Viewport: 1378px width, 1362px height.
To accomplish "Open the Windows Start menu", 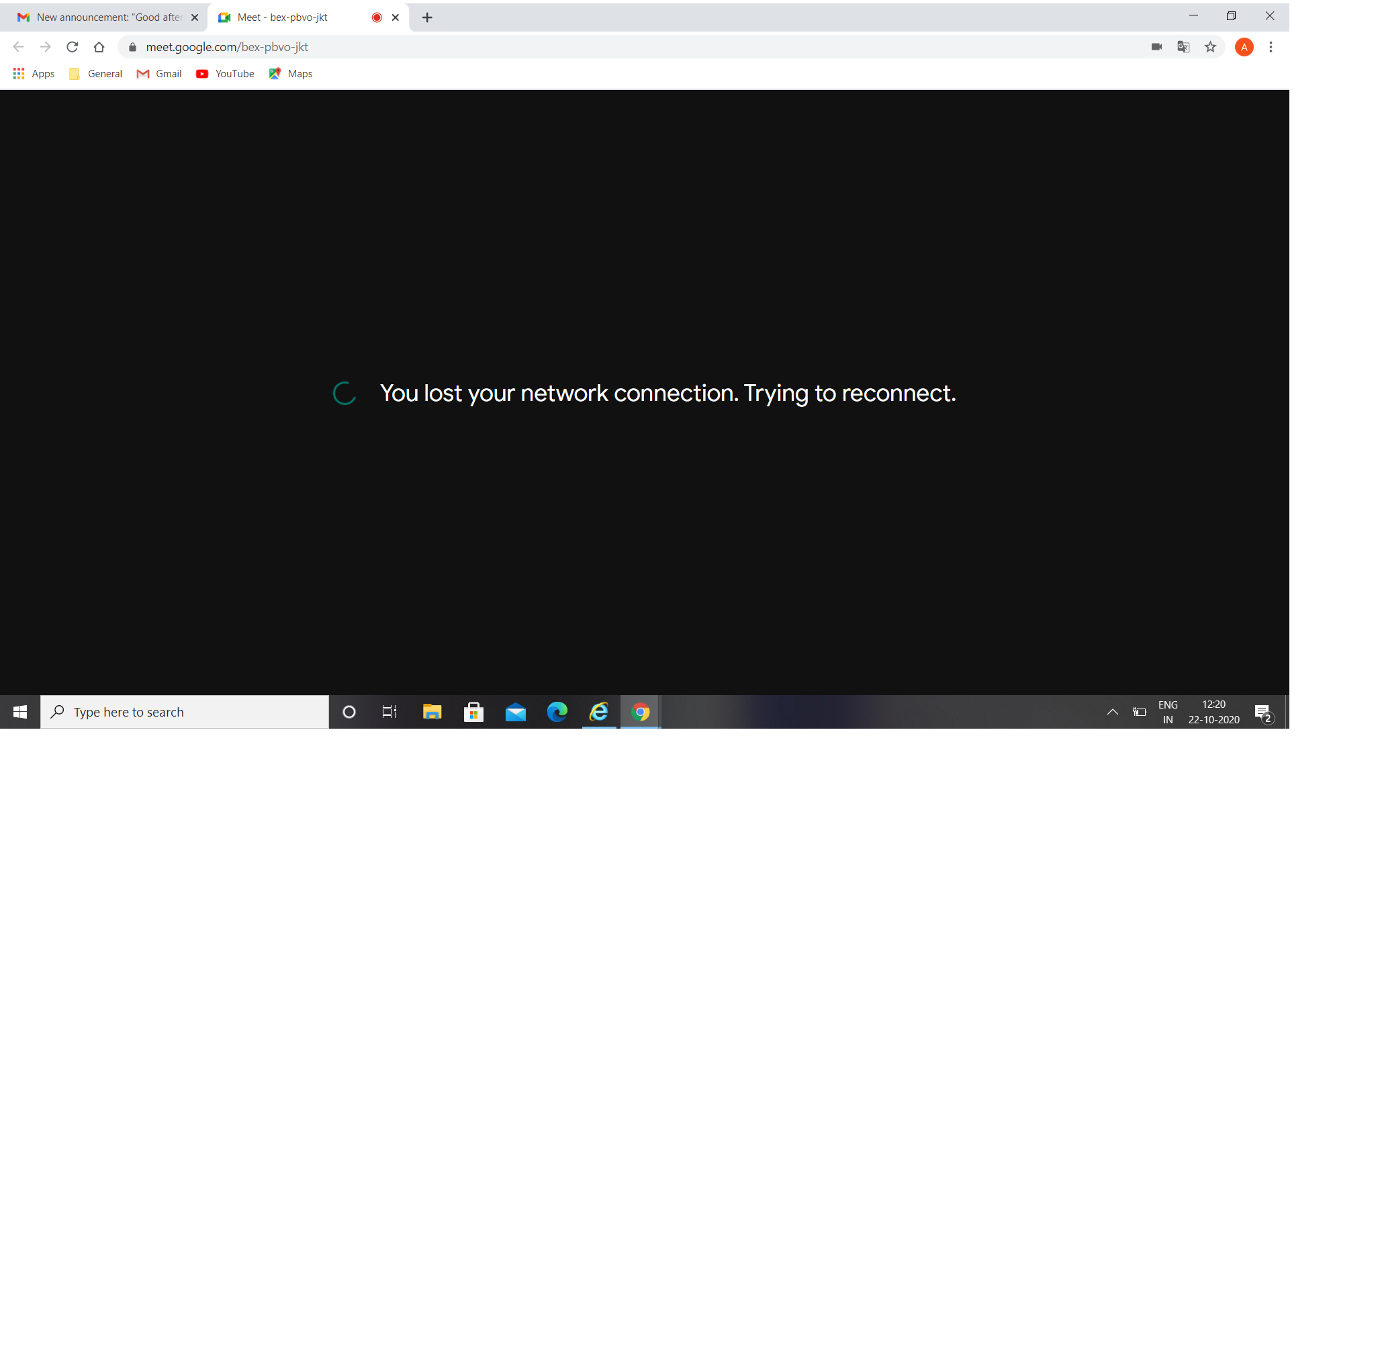I will point(19,711).
